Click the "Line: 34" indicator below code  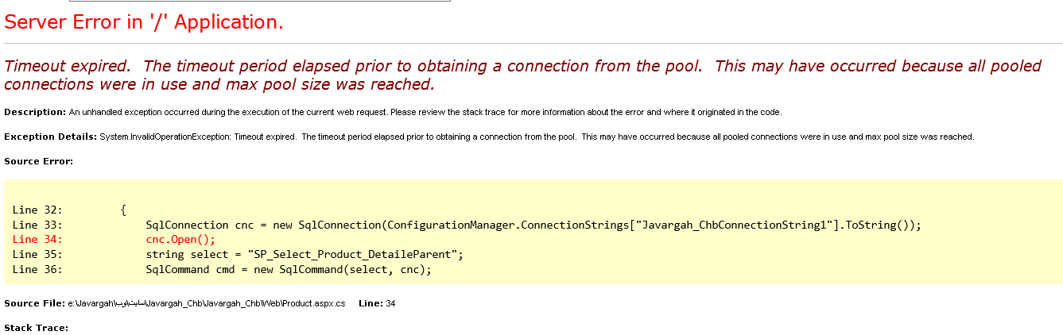tap(377, 303)
